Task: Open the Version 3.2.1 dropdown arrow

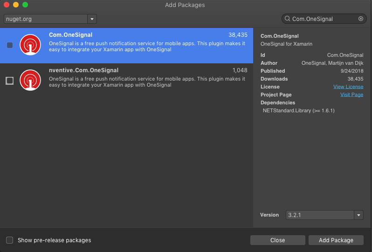Action: click(x=359, y=215)
